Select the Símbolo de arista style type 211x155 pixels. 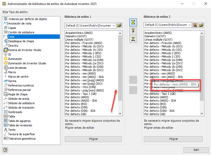point(18,99)
